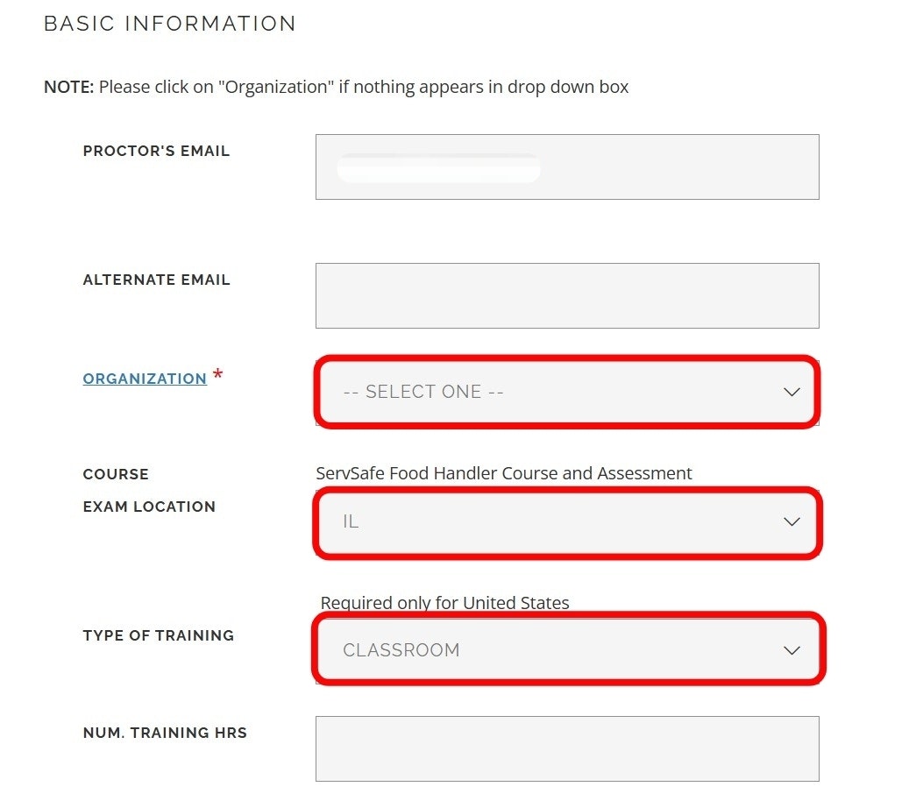The height and width of the screenshot is (808, 916).
Task: Click the ServSafe Food Handler course name text
Action: tap(504, 473)
